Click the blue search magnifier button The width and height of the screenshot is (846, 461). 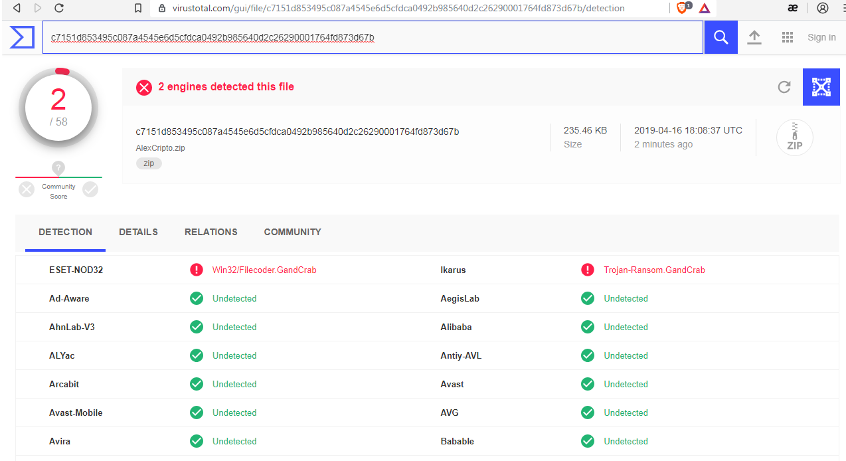pos(720,37)
